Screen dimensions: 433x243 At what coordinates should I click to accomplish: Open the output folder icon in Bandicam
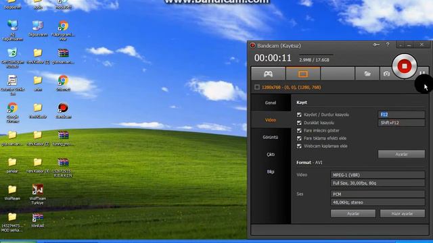click(x=367, y=74)
